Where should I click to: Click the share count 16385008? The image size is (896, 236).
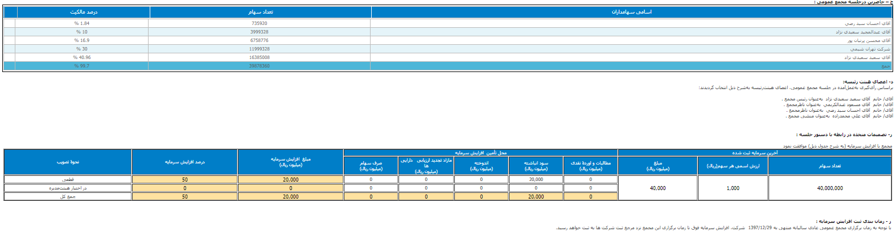click(x=259, y=57)
